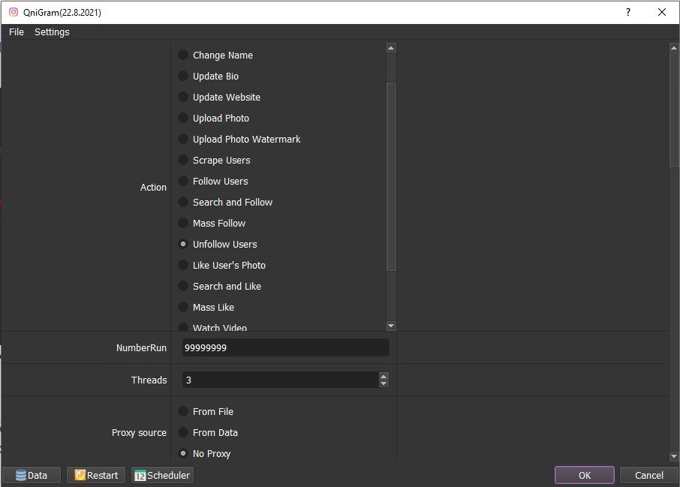The image size is (680, 487).
Task: Select Upload Photo Watermark action
Action: [239, 140]
